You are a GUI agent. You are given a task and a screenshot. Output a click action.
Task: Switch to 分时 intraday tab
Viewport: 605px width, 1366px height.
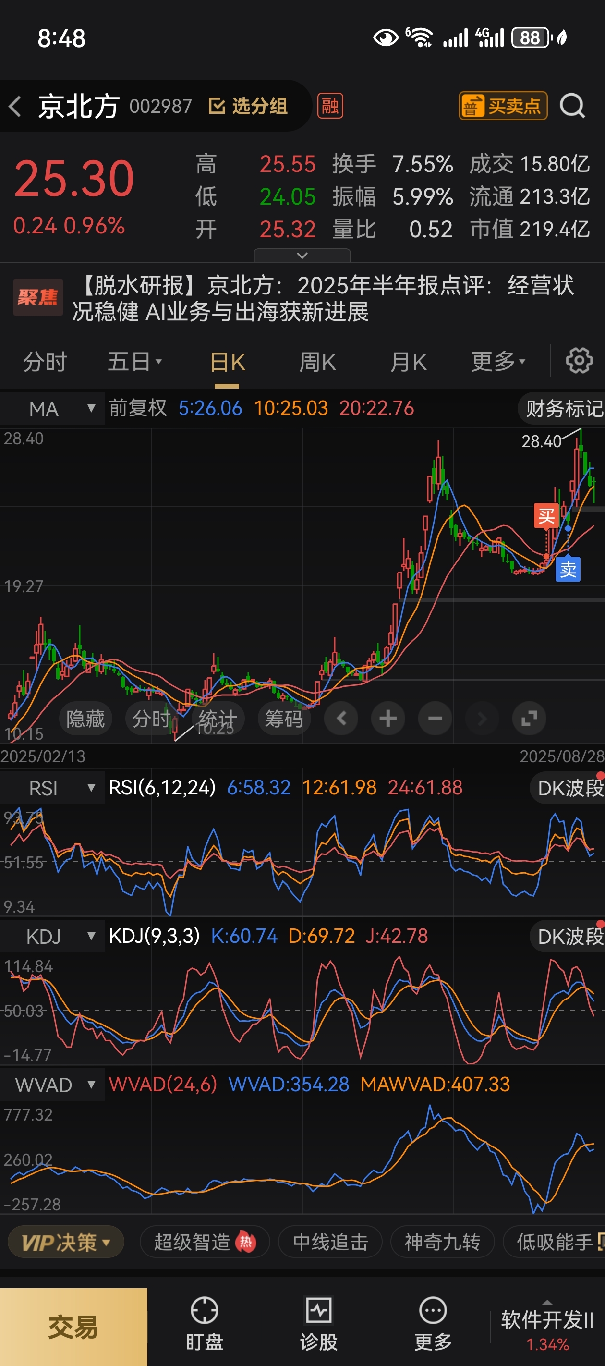pos(45,362)
